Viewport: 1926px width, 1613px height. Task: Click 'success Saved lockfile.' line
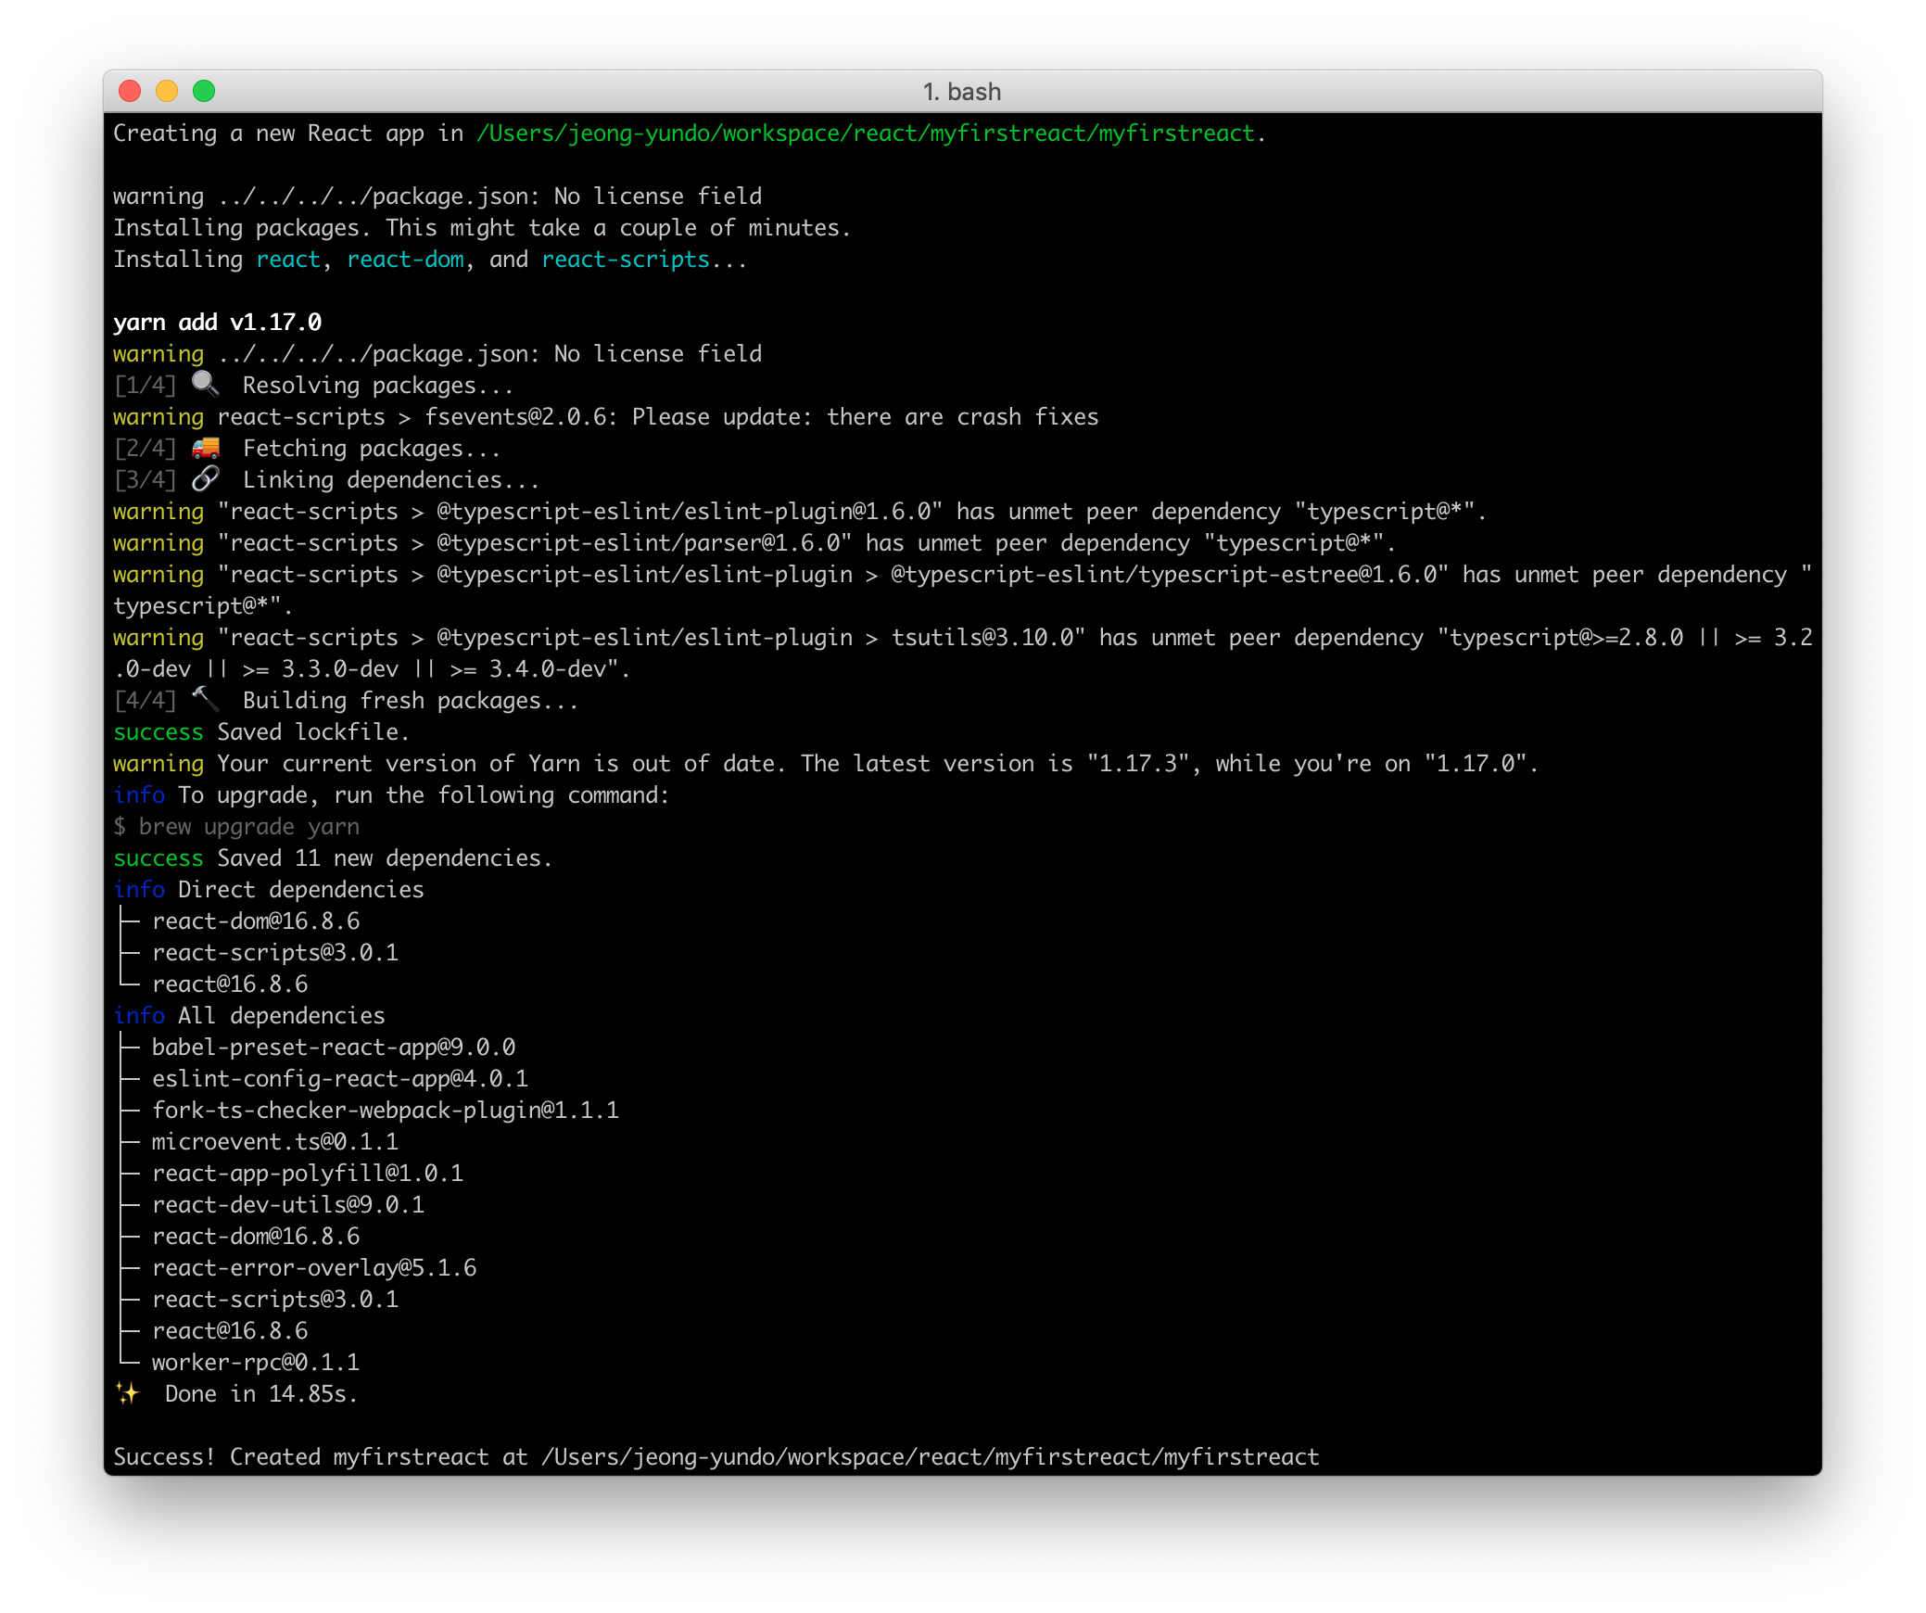click(x=261, y=731)
